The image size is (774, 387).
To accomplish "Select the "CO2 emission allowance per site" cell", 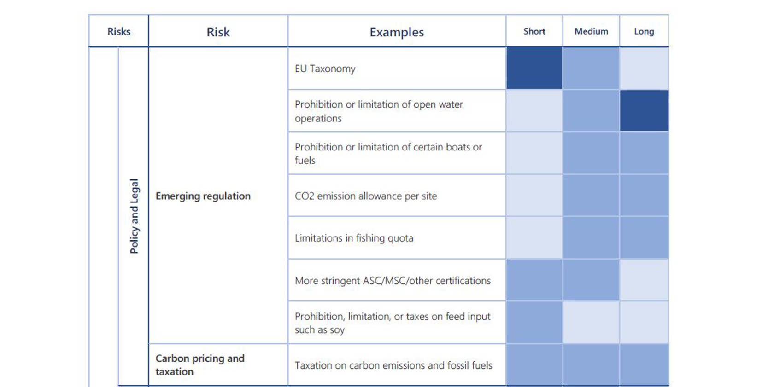I will (366, 196).
